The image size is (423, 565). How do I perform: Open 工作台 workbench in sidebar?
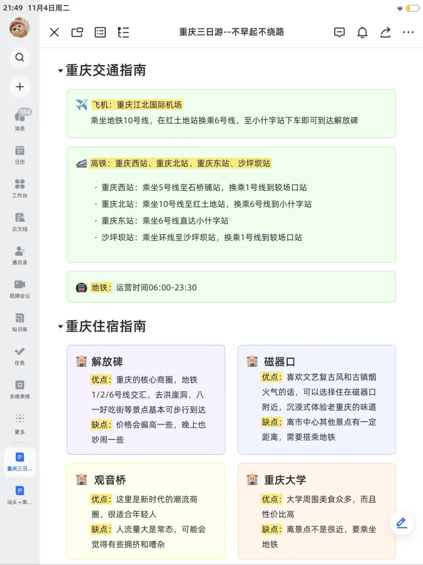[x=20, y=188]
